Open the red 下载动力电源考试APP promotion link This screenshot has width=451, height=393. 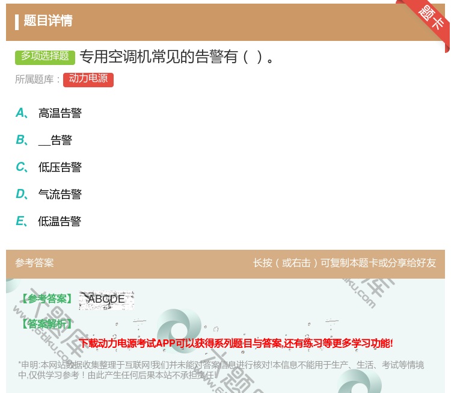coord(236,343)
